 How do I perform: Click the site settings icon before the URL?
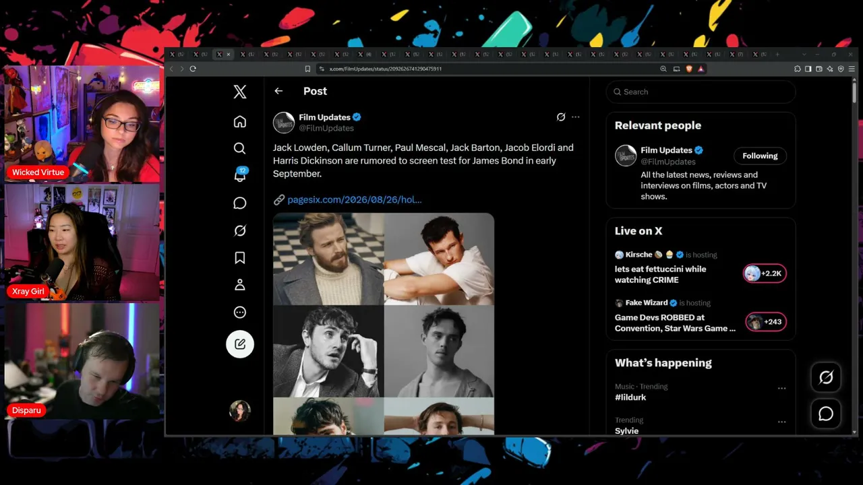pos(322,69)
